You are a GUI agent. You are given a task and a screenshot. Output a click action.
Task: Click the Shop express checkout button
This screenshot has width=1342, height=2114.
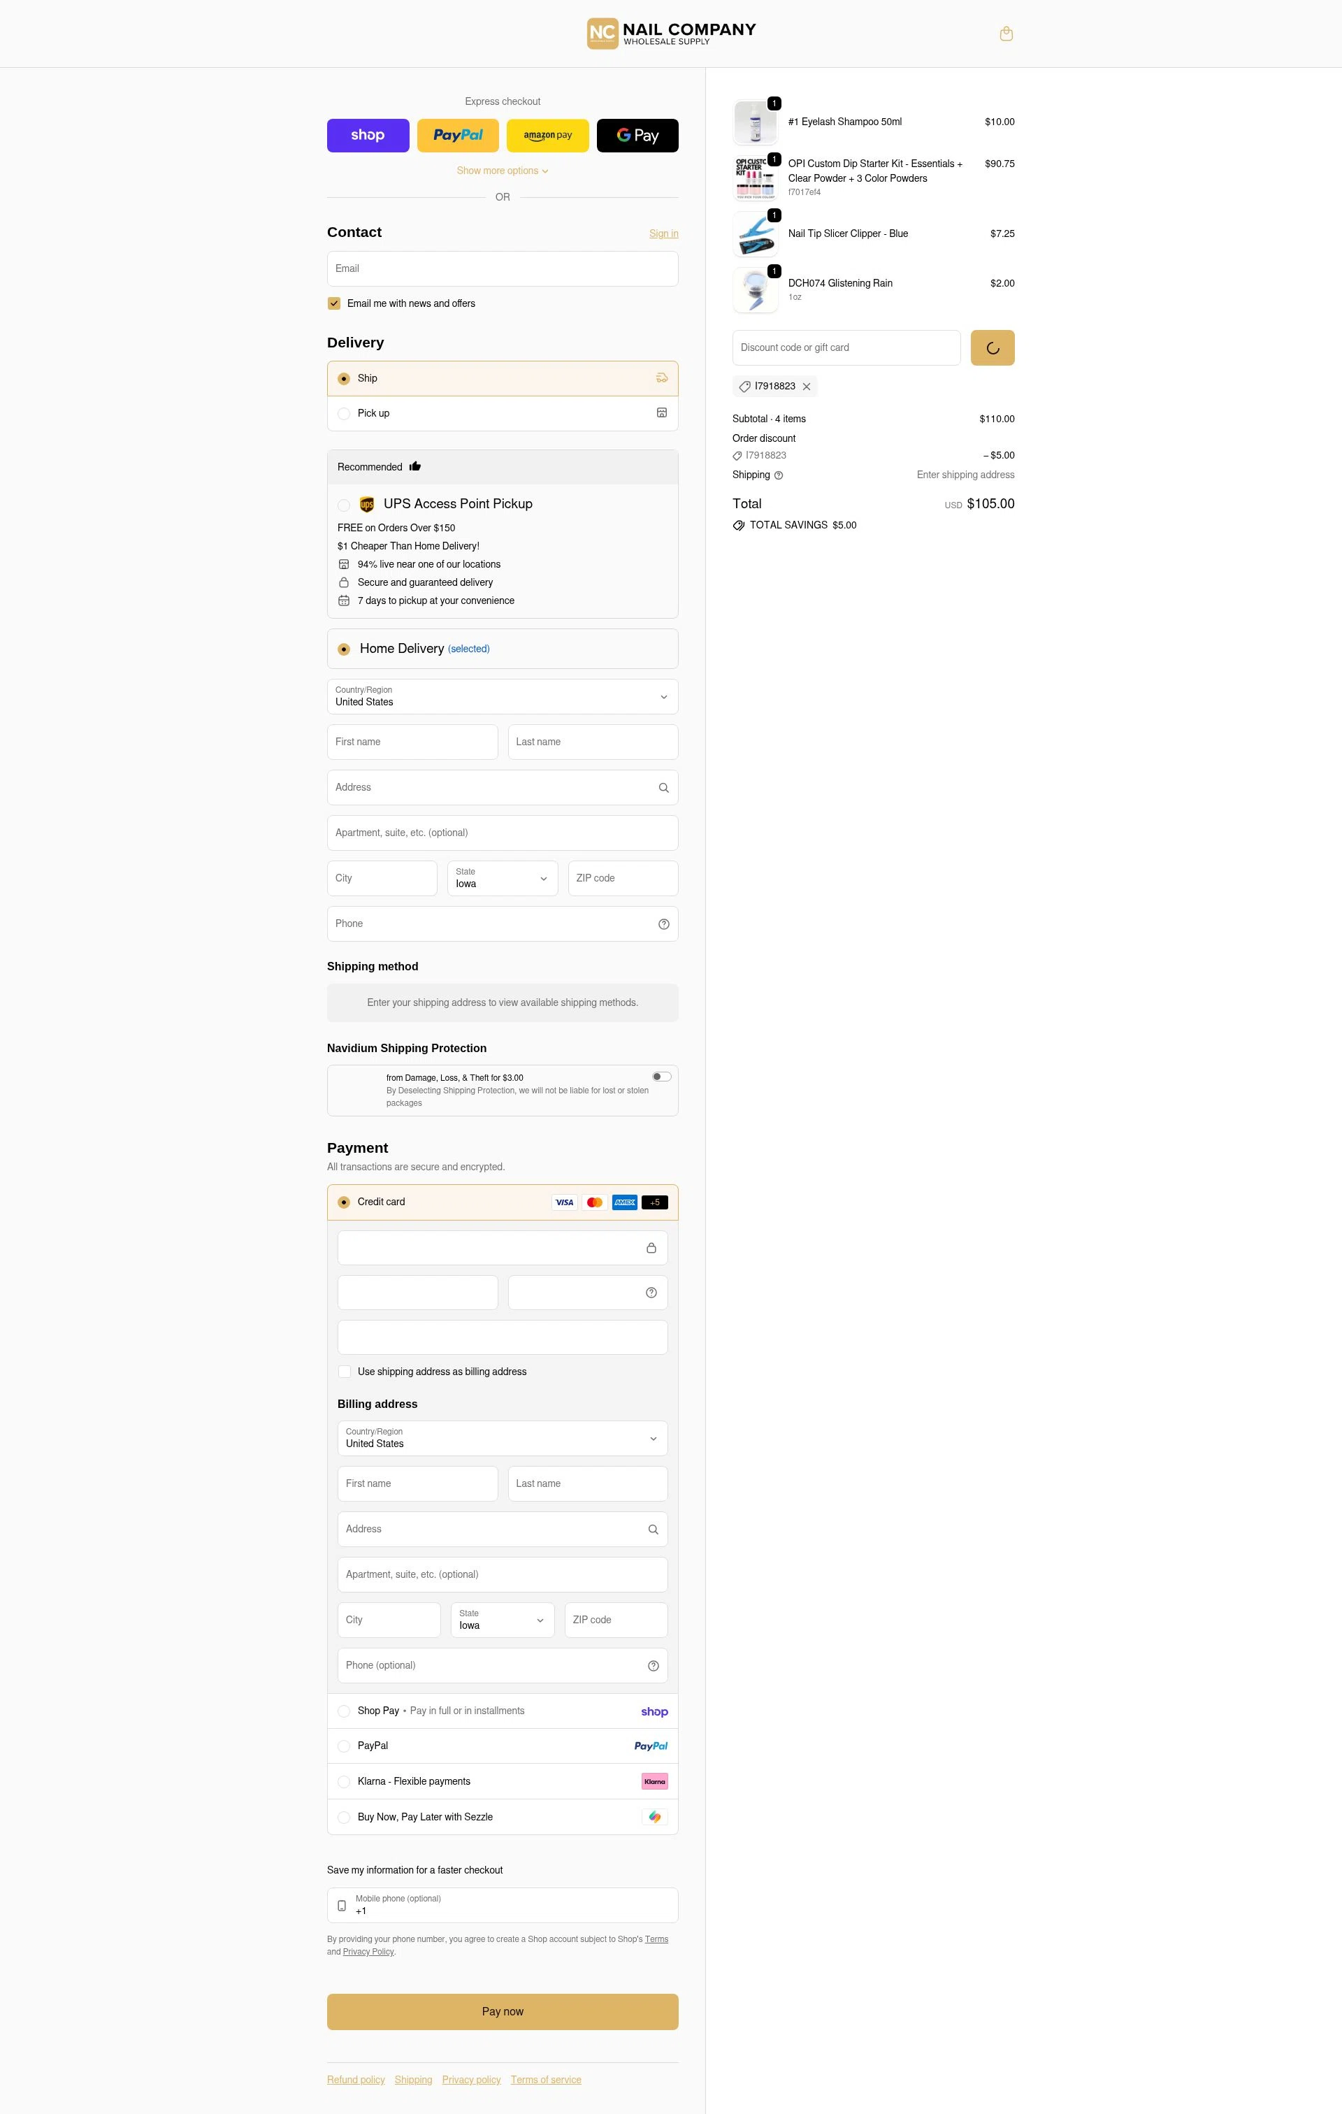click(x=368, y=135)
